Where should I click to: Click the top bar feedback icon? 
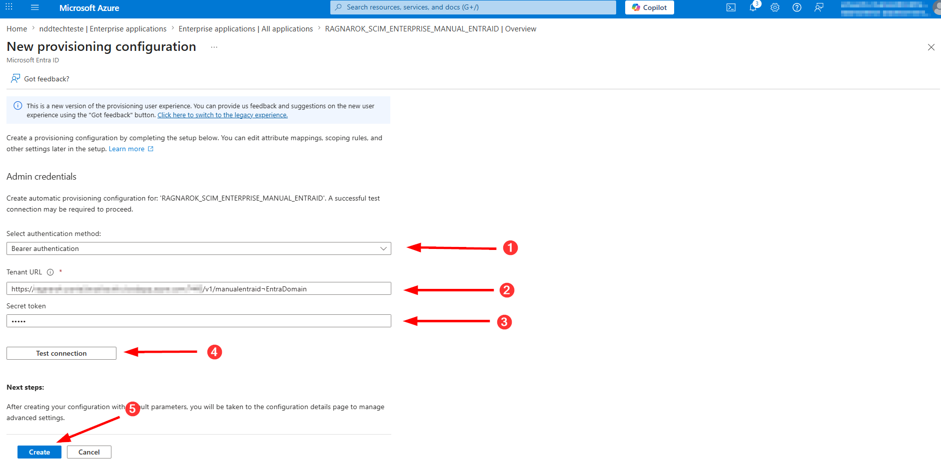[x=819, y=7]
